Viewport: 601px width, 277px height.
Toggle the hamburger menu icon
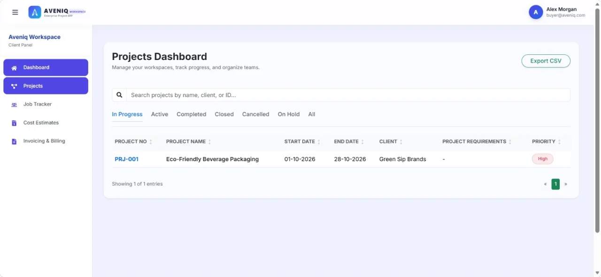pos(15,12)
